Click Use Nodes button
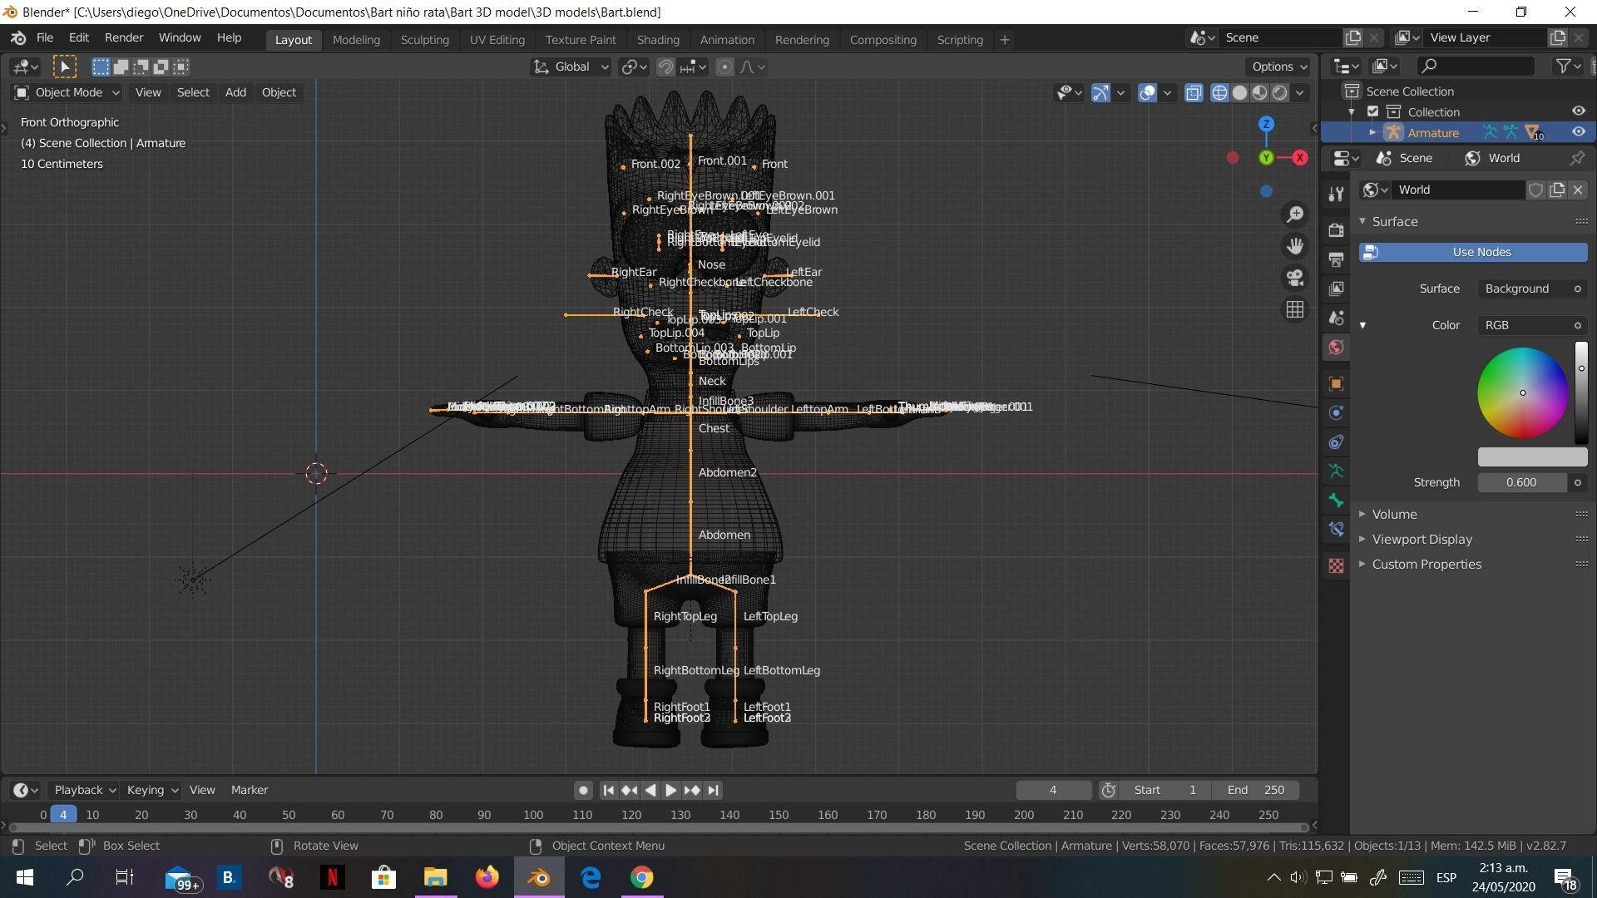1597x898 pixels. tap(1473, 252)
